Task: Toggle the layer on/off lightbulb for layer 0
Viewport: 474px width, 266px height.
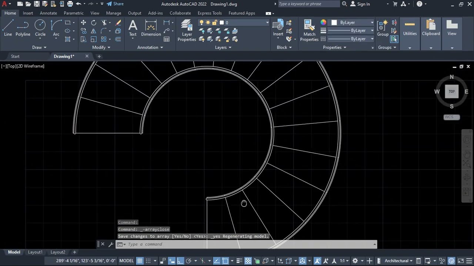Action: click(202, 23)
